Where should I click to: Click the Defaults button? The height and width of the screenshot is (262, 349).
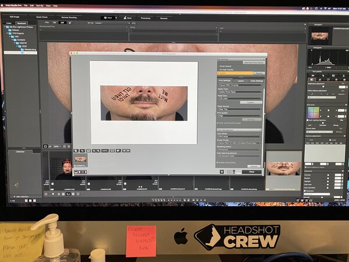pyautogui.click(x=254, y=167)
